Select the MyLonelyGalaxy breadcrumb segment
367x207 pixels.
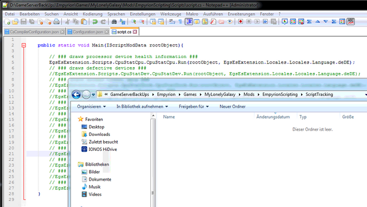(220, 95)
